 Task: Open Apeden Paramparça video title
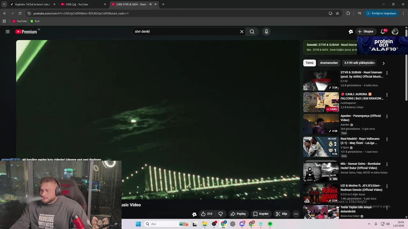point(361,118)
